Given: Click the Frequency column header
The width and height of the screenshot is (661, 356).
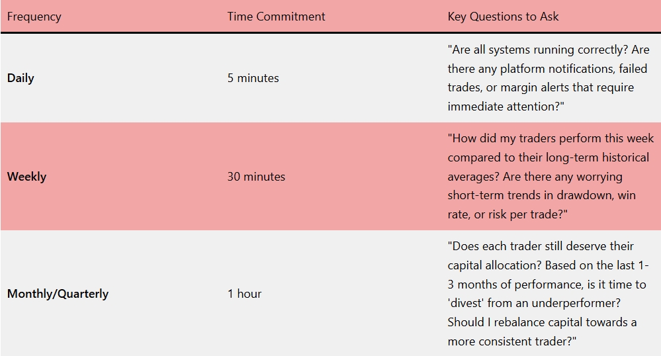Looking at the screenshot, I should point(34,17).
